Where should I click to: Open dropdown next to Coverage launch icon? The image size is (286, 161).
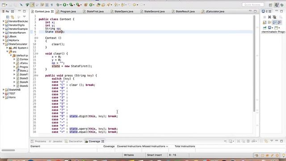click(x=74, y=5)
